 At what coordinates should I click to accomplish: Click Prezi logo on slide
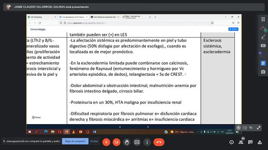(36, 117)
